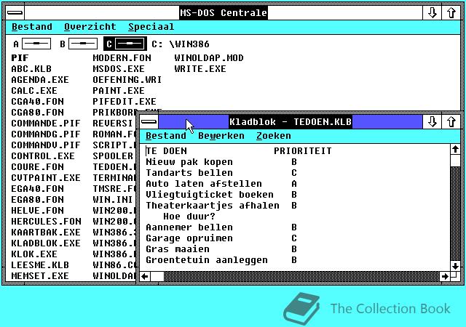Screen dimensions: 466x327
Task: Select file PIFEDIT.EXE
Action: click(x=125, y=102)
